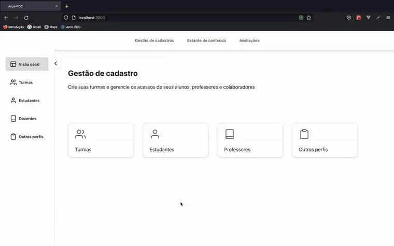Collapse the sidebar with the chevron button
Image resolution: width=394 pixels, height=246 pixels.
point(56,64)
